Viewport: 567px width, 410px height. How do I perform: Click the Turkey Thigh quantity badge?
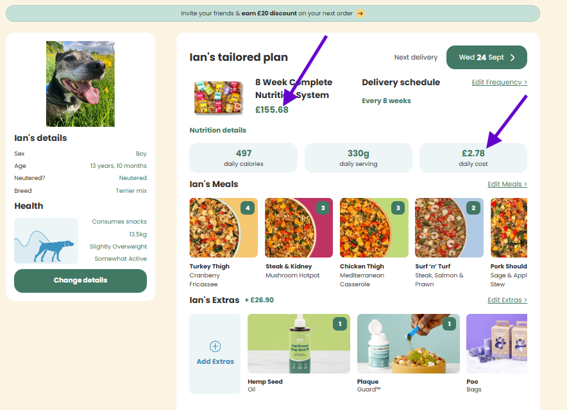tap(248, 208)
